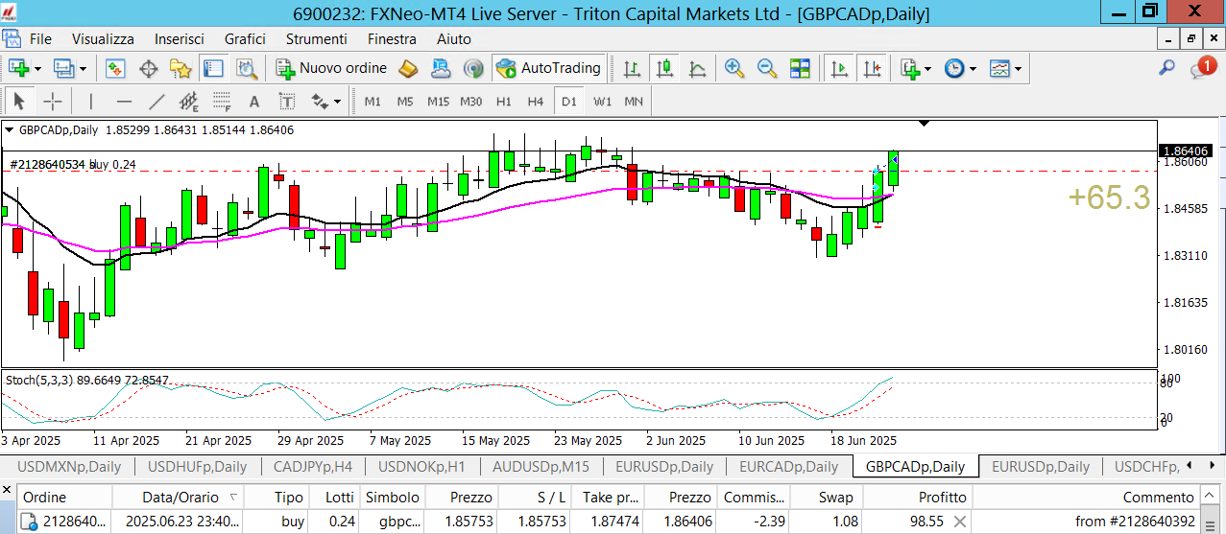Viewport: 1226px width, 534px height.
Task: Open the chat notifications bubble
Action: (x=1202, y=67)
